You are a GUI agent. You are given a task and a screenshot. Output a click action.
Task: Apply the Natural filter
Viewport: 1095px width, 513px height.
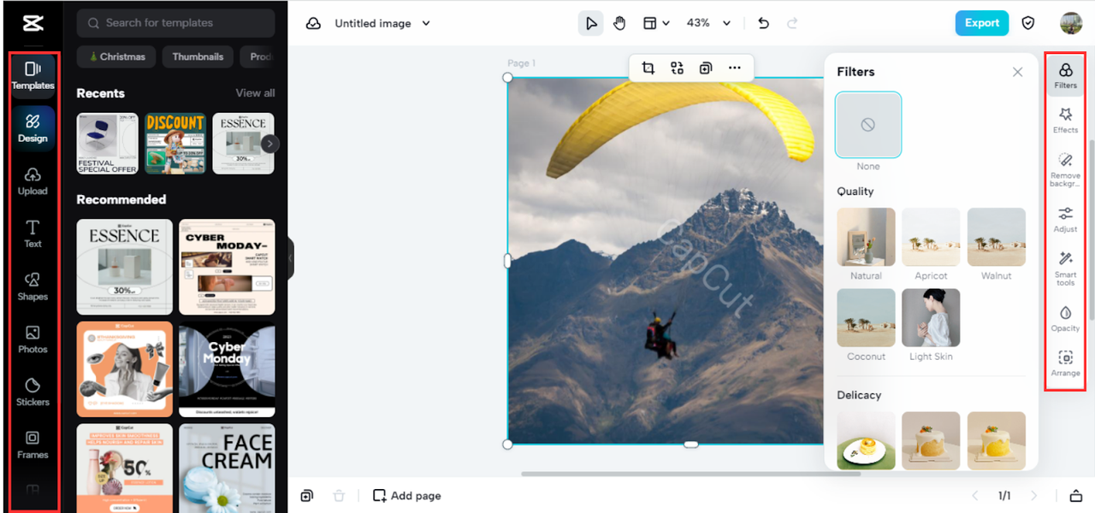[866, 238]
